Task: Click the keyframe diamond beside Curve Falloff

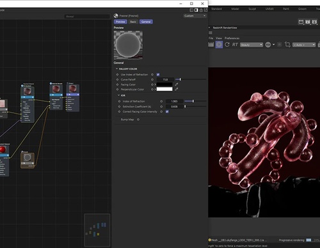Action: tap(117, 79)
